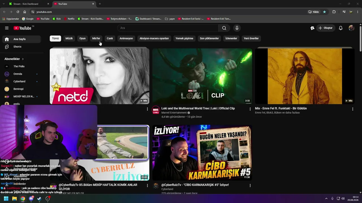Click the magnifier search button on YouTube
362x203 pixels.
click(224, 28)
